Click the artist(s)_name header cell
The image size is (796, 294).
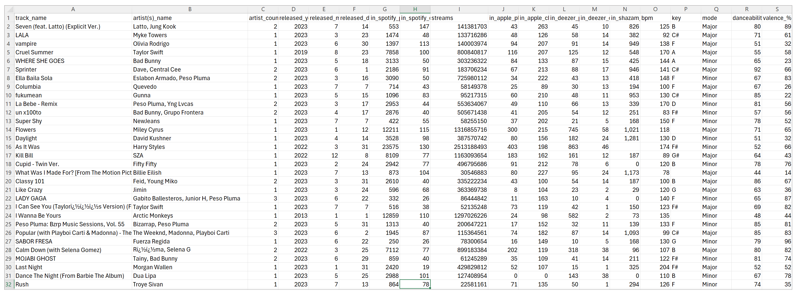click(x=152, y=18)
